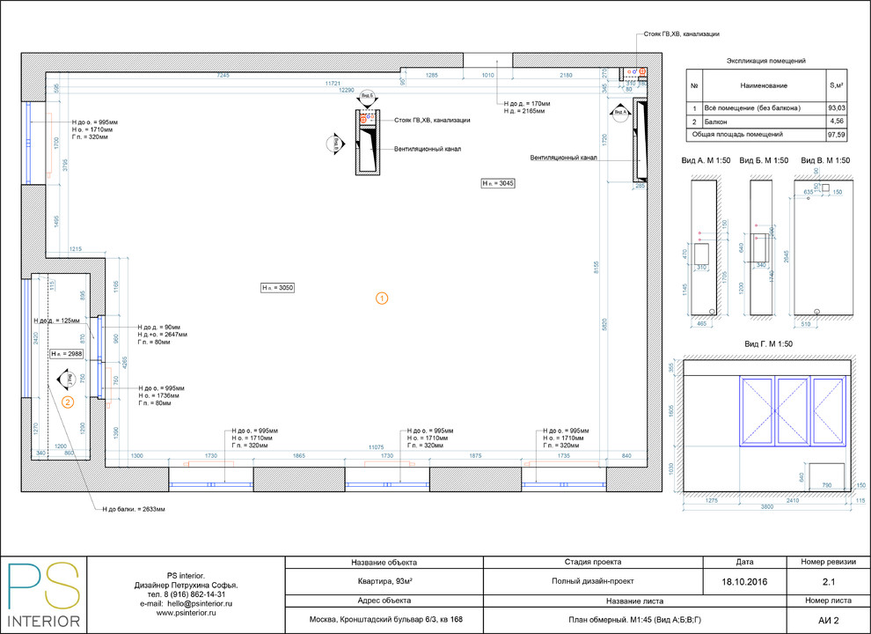Click the total area value 97,59
Screen dimensions: 871x634
click(x=835, y=135)
